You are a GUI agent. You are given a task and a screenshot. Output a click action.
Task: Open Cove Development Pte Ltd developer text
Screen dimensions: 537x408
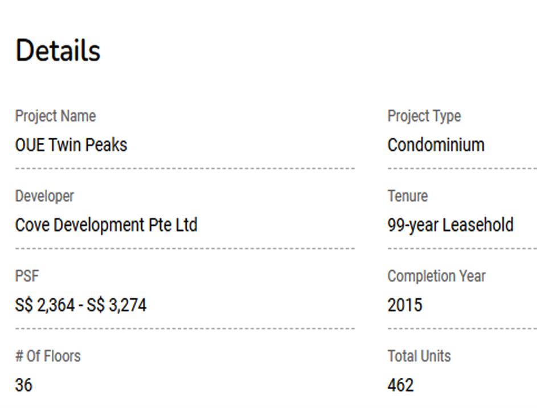coord(106,225)
